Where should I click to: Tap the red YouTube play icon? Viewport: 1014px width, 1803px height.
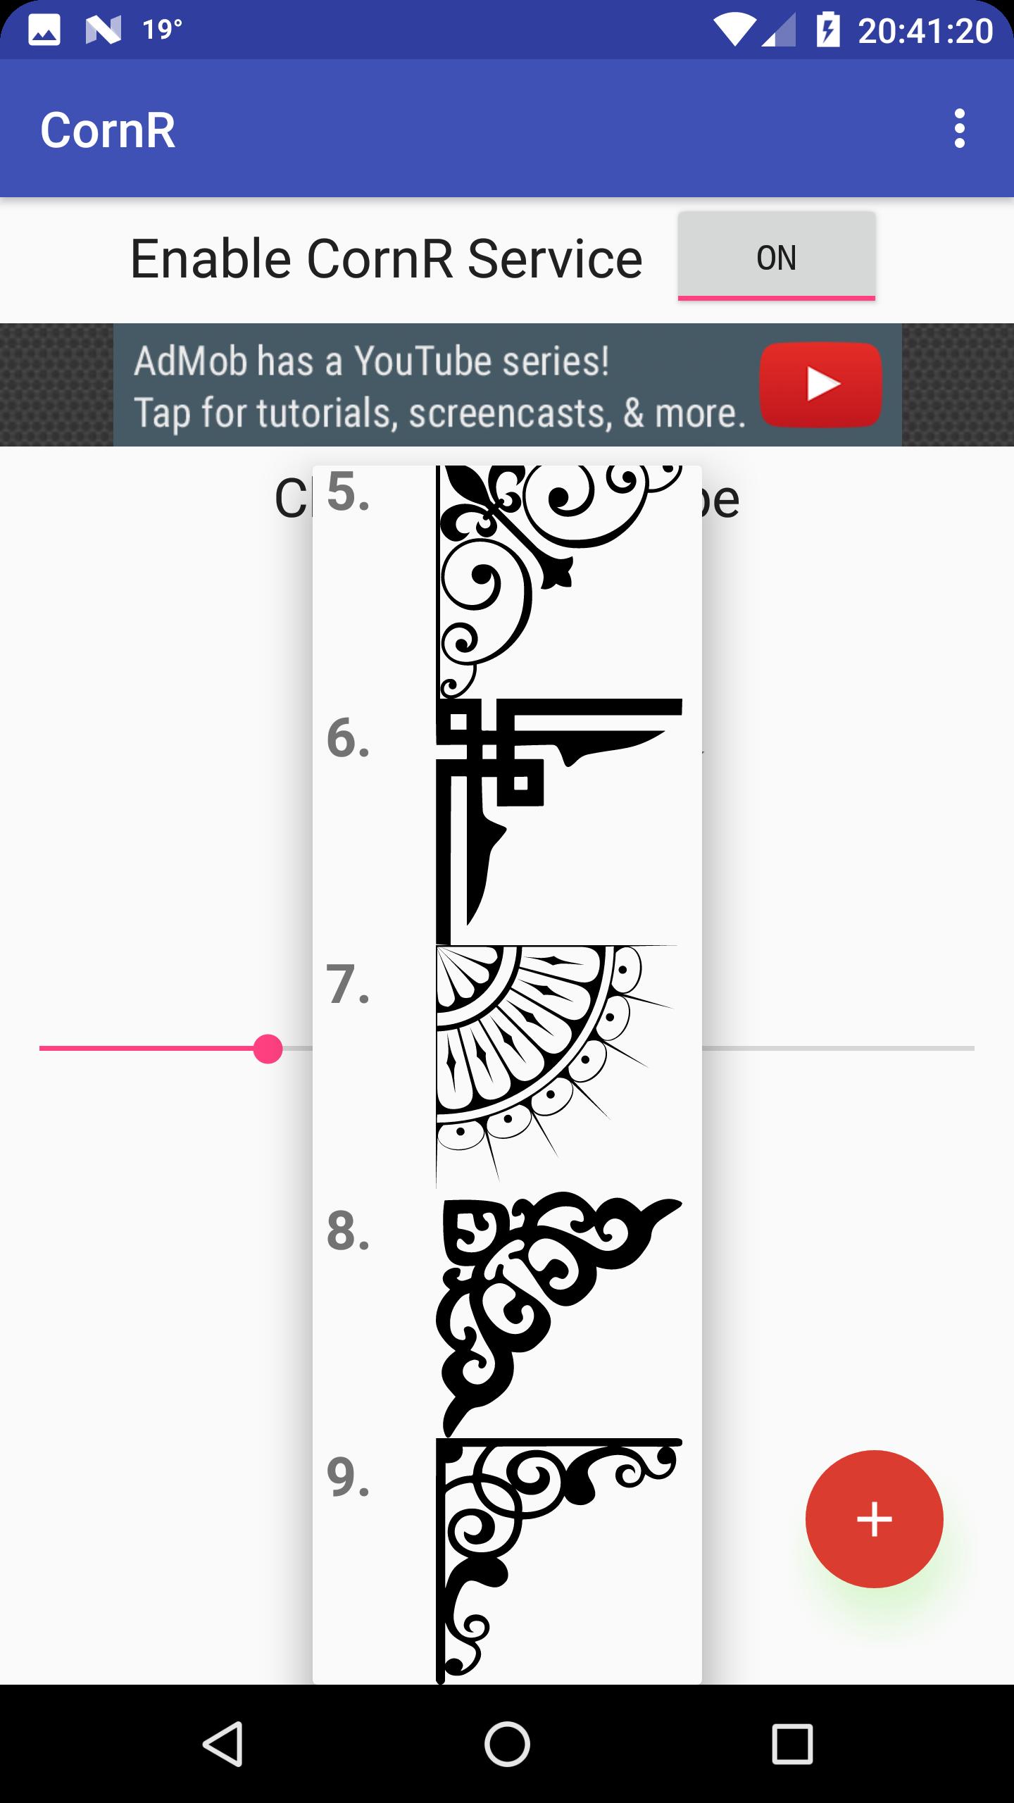820,385
